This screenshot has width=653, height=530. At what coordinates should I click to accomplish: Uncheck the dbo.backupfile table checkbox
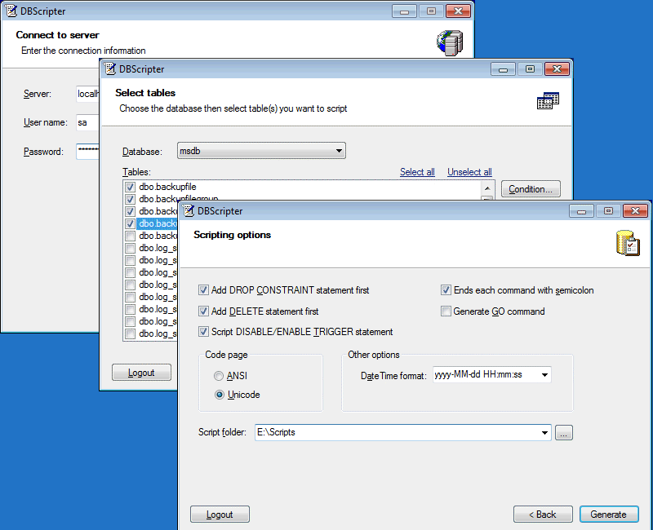click(x=130, y=187)
